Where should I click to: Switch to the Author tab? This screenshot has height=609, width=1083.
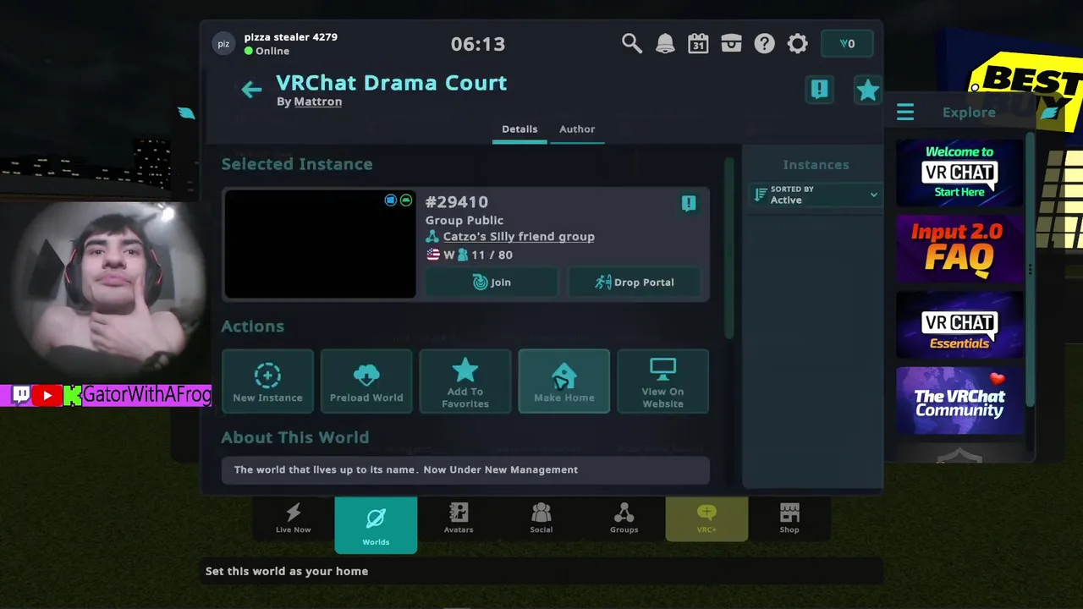577,129
